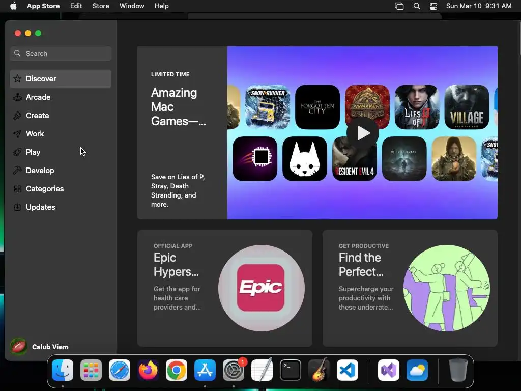521x391 pixels.
Task: Open the Updates sidebar section
Action: pos(61,207)
